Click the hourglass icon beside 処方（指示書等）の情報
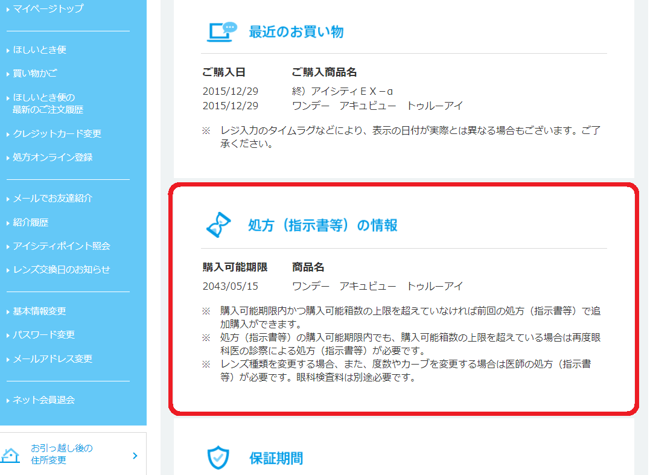Screen dimensions: 653x475 [218, 225]
